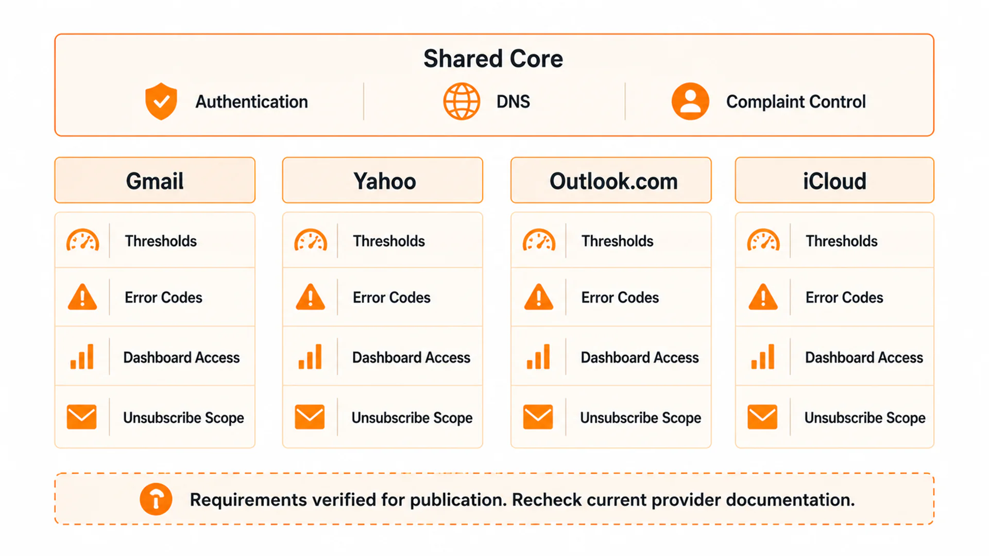Click the Authentication shield checkmark icon
Viewport: 989px width, 556px height.
click(161, 101)
